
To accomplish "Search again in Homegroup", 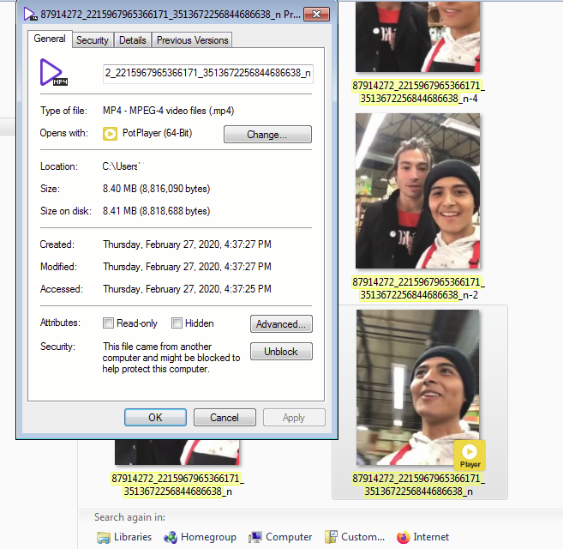I will click(200, 537).
